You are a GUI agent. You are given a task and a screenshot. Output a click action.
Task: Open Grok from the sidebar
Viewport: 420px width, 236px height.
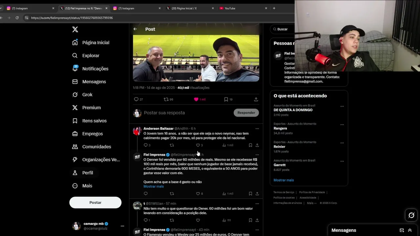[x=82, y=95]
